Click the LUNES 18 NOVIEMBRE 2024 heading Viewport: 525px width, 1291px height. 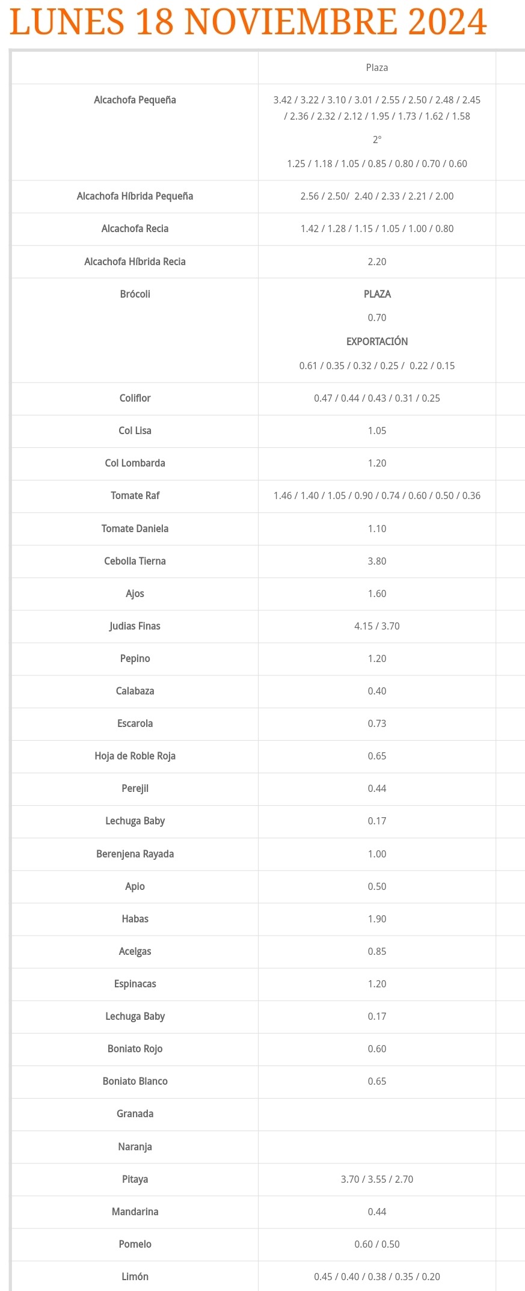click(248, 22)
